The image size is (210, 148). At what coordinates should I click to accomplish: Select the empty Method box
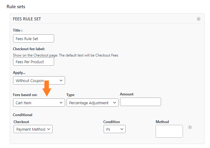coord(169,131)
